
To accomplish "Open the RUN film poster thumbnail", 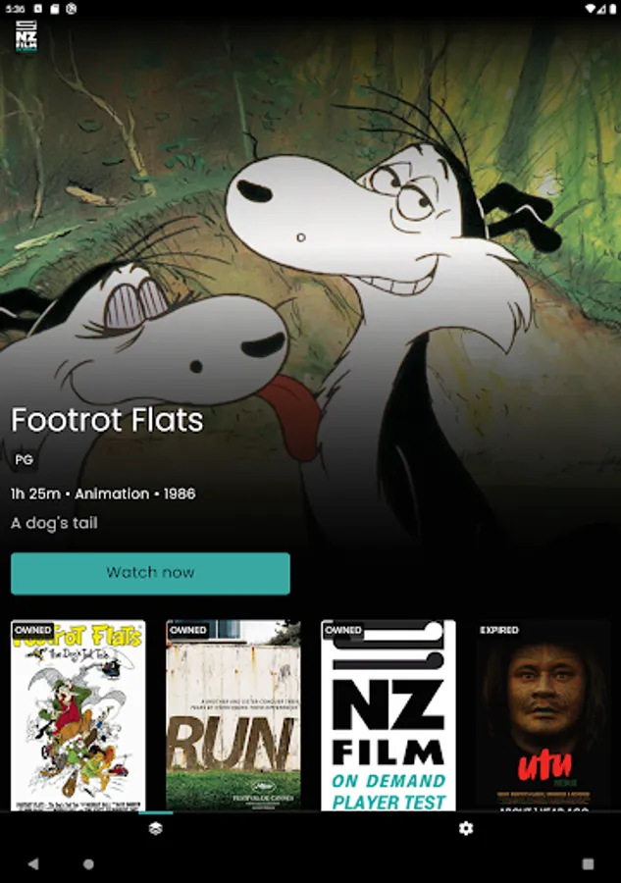I will (233, 715).
